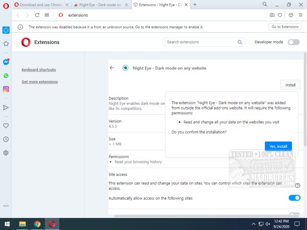Open My Flow send icon
307x230 pixels.
point(6,108)
